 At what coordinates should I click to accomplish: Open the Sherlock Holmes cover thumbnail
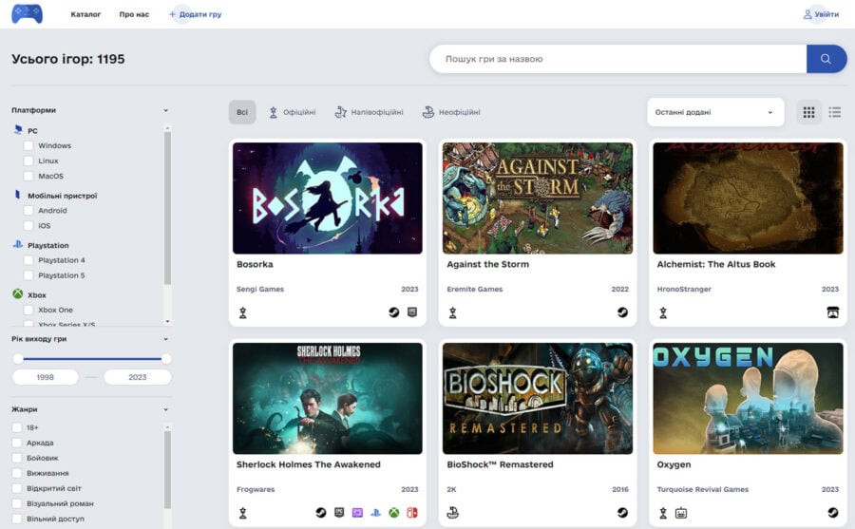pyautogui.click(x=327, y=399)
